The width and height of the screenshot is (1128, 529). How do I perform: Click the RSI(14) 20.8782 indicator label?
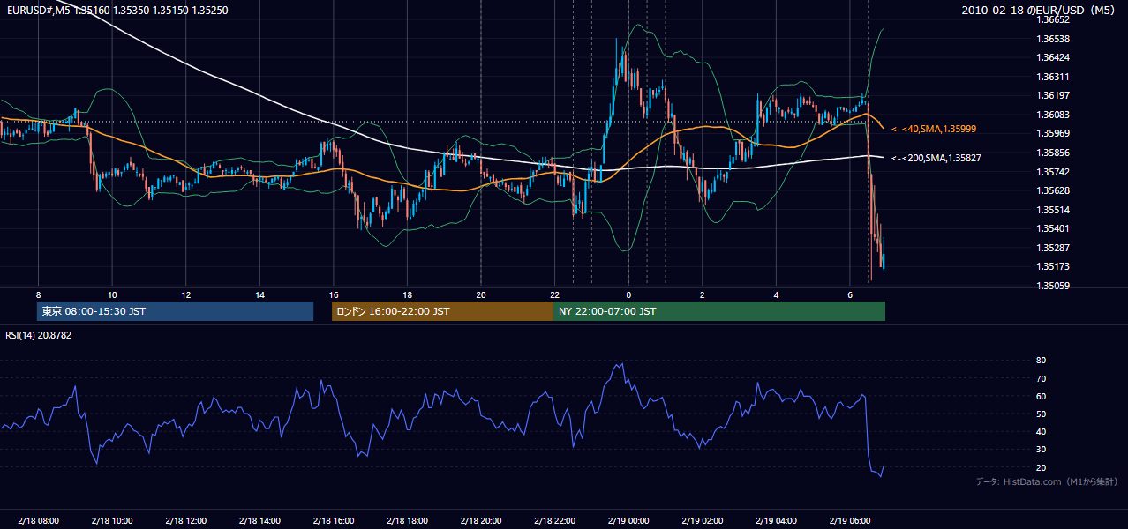tap(39, 335)
